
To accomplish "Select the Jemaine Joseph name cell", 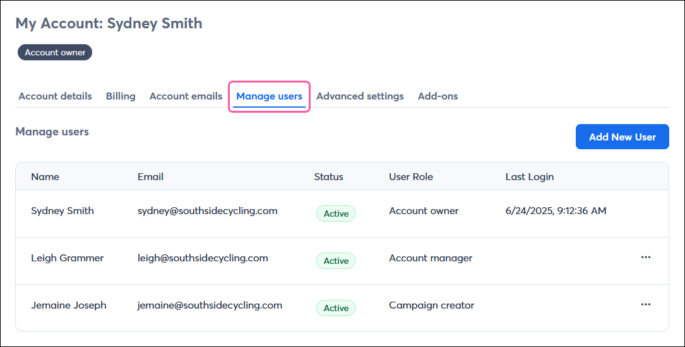I will (x=69, y=305).
